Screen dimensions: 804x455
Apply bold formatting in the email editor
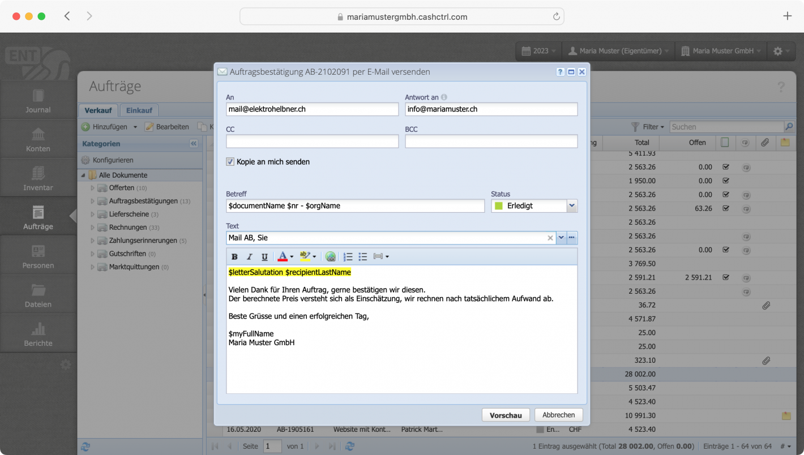click(x=234, y=256)
